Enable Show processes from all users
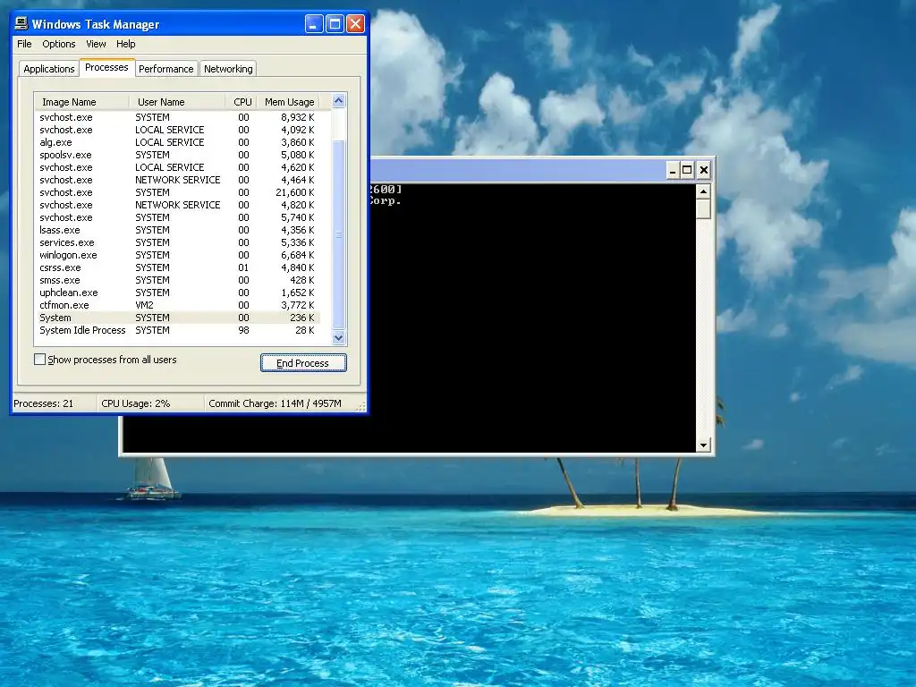This screenshot has width=916, height=687. click(x=39, y=360)
